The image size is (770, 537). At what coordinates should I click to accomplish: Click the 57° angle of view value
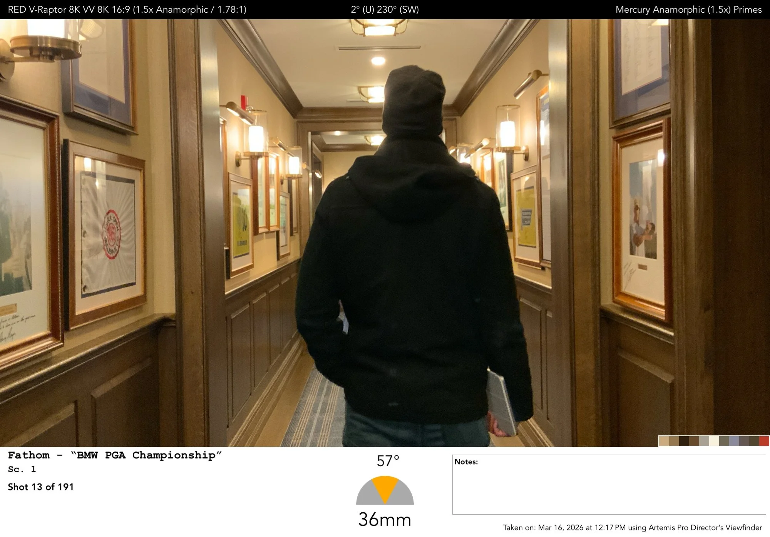click(388, 461)
